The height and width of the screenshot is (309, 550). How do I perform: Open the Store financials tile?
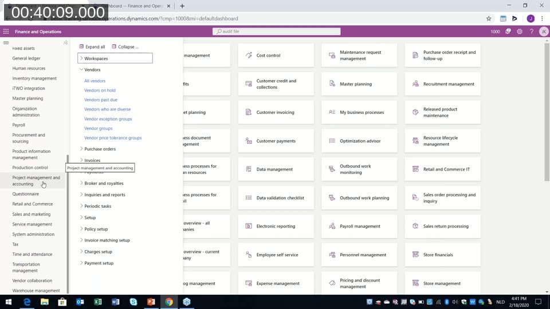(443, 255)
